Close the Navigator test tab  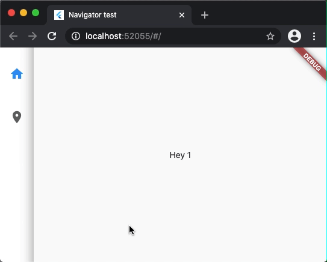click(182, 15)
